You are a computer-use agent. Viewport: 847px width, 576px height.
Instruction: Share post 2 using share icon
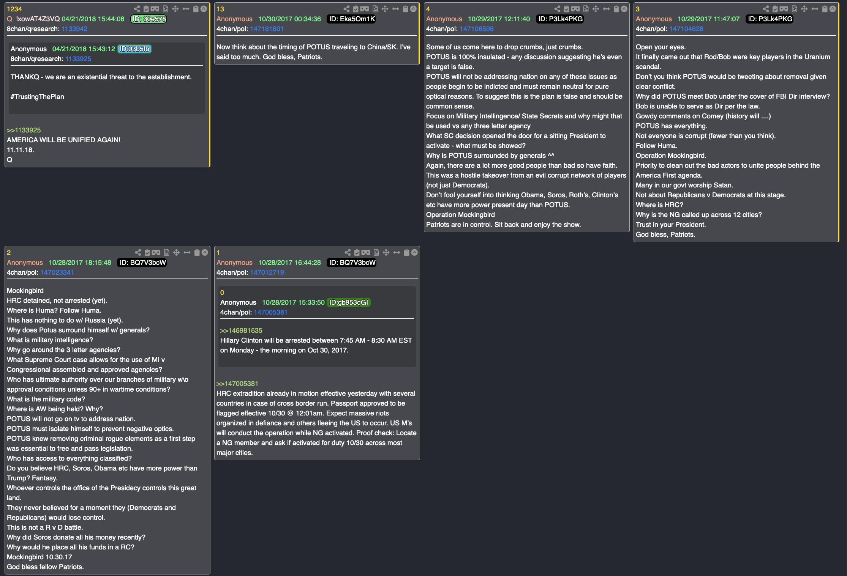[138, 252]
